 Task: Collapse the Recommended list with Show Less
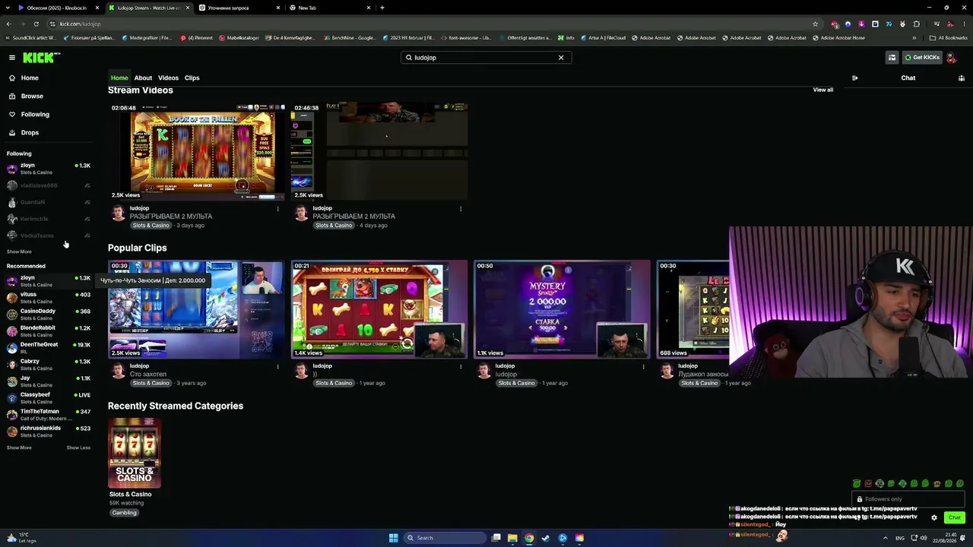[78, 448]
